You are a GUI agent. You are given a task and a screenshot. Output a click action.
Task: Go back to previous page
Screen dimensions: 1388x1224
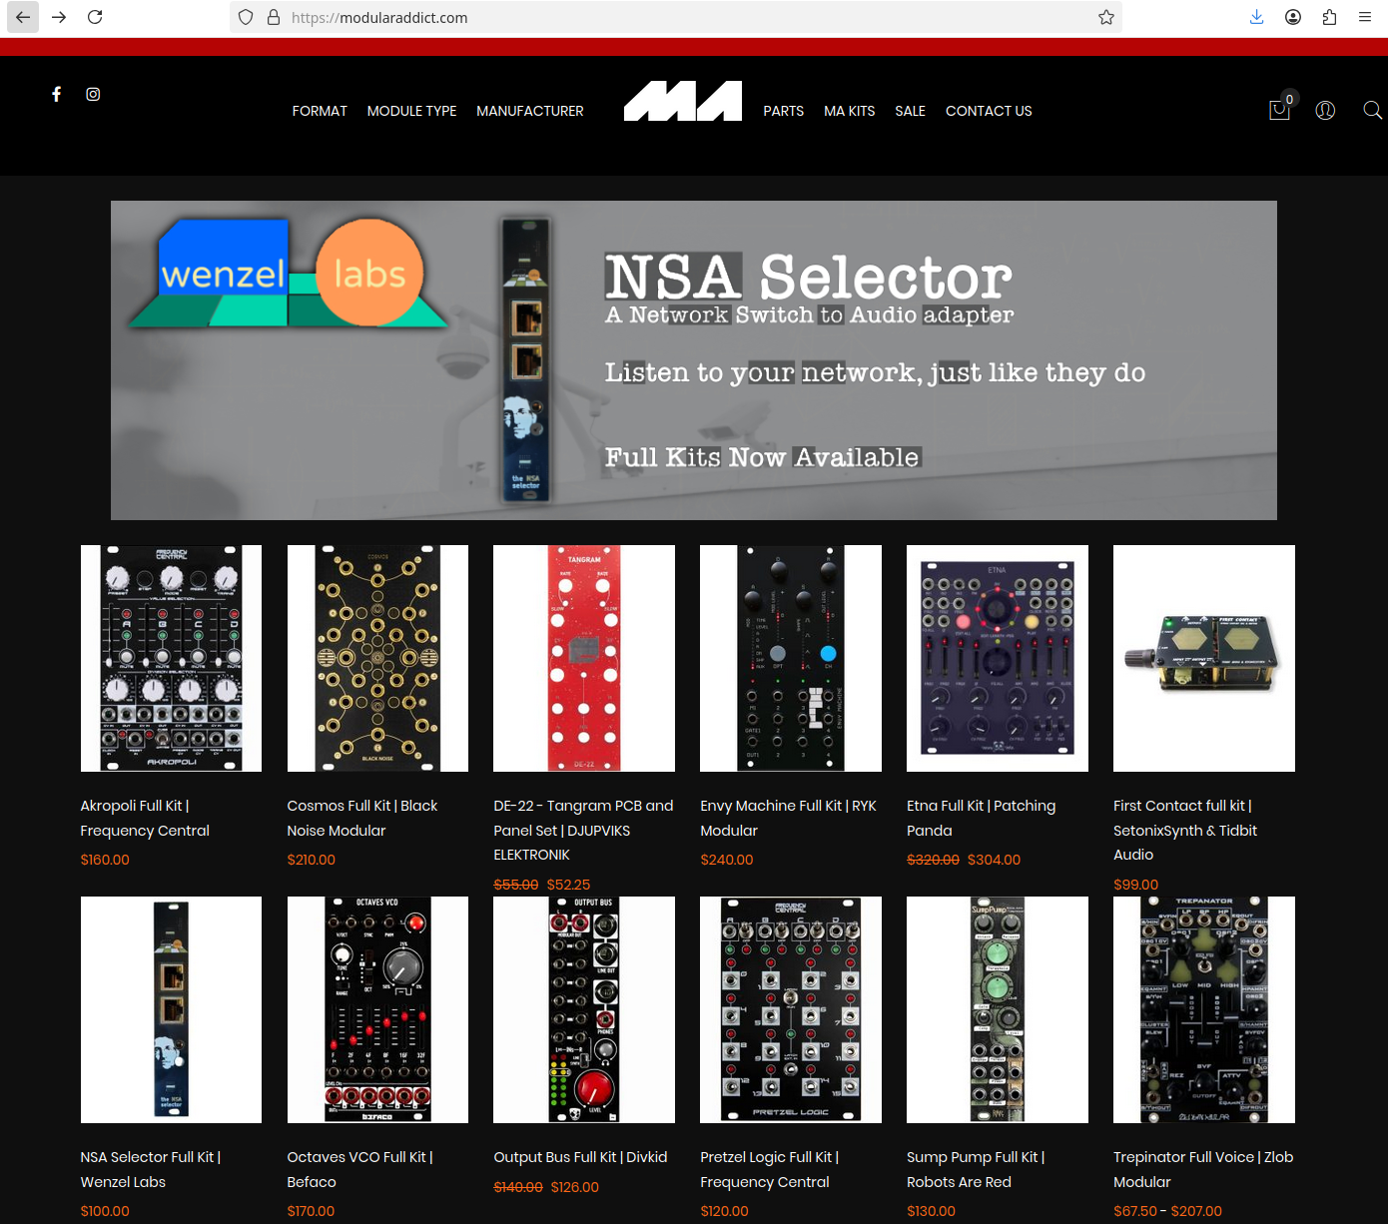pos(23,17)
